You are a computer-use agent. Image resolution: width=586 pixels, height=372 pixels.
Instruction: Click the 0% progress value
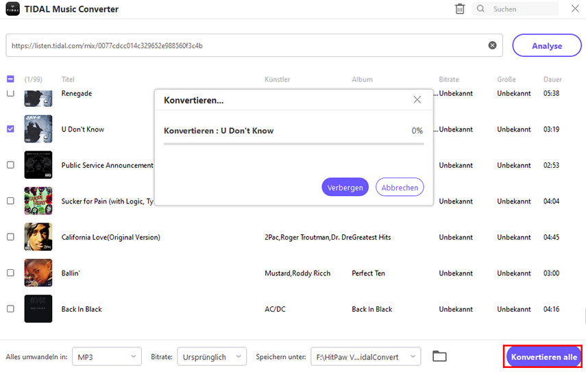[x=417, y=131]
